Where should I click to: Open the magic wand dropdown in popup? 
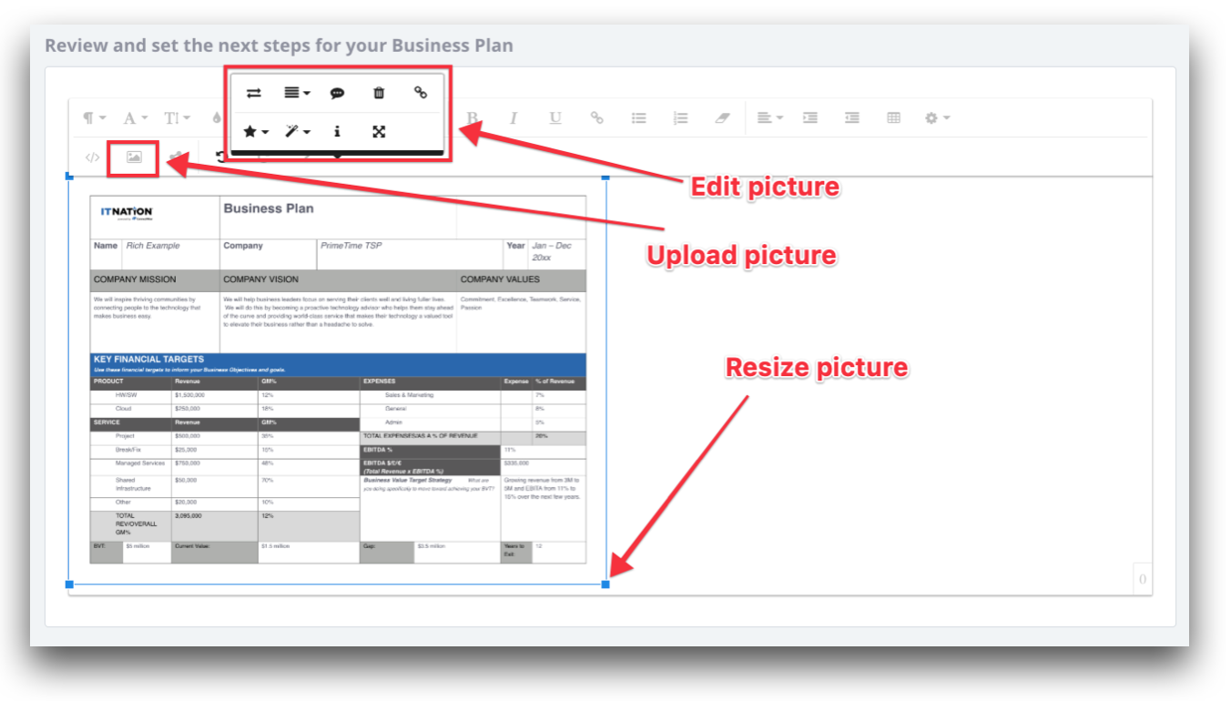[298, 131]
